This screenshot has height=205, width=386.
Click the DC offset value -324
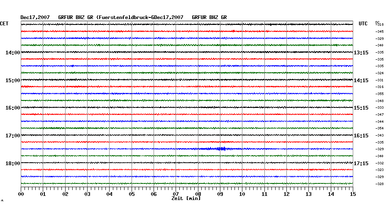click(379, 73)
